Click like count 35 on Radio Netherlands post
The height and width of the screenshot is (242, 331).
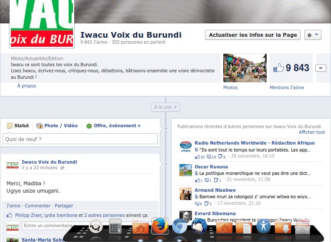click(x=200, y=157)
